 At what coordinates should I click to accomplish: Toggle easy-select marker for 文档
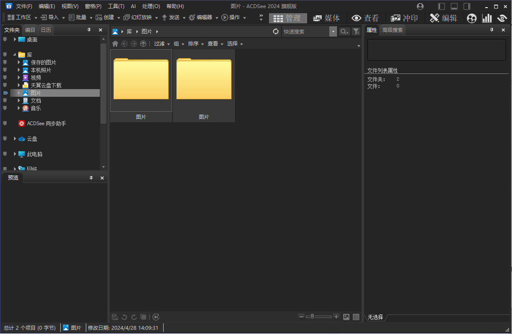[x=5, y=101]
